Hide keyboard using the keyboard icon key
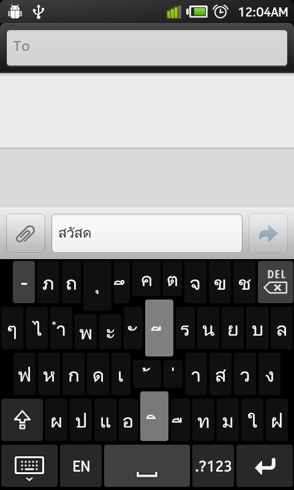Viewport: 294px width, 490px height. (29, 466)
